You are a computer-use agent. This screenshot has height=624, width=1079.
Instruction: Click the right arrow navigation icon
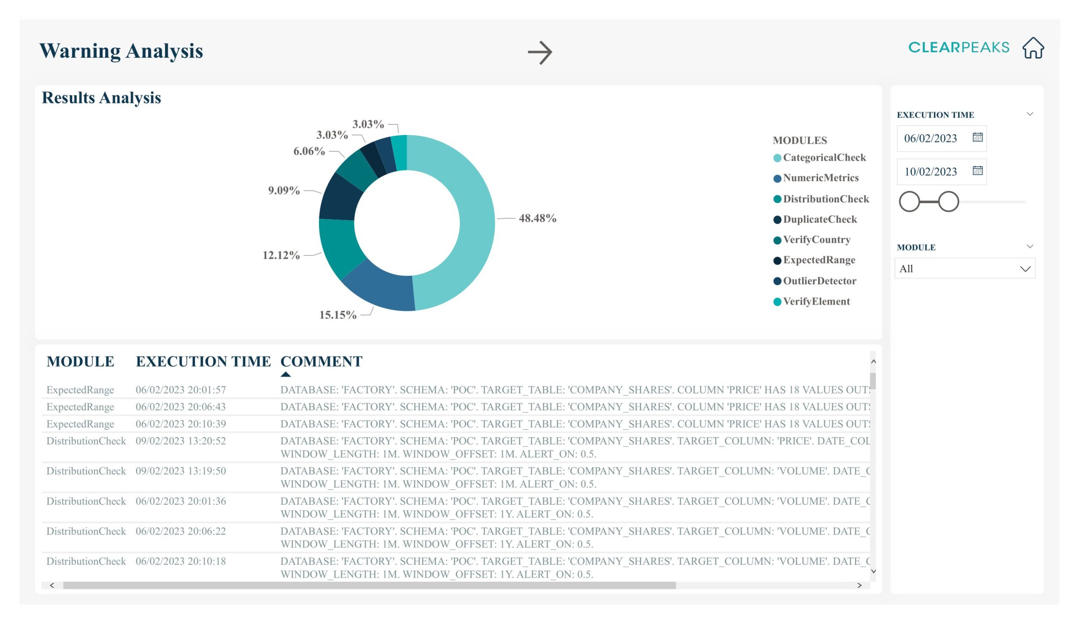pyautogui.click(x=540, y=53)
